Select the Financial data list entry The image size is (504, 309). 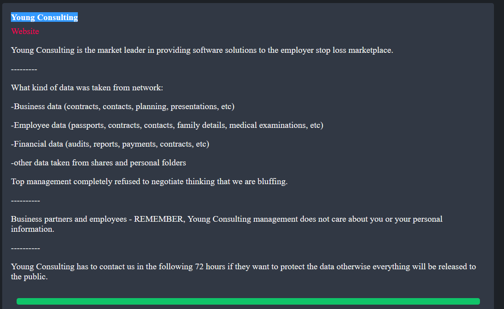[110, 144]
